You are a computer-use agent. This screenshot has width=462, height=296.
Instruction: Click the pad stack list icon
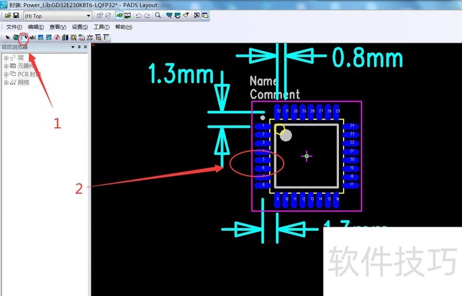98,37
